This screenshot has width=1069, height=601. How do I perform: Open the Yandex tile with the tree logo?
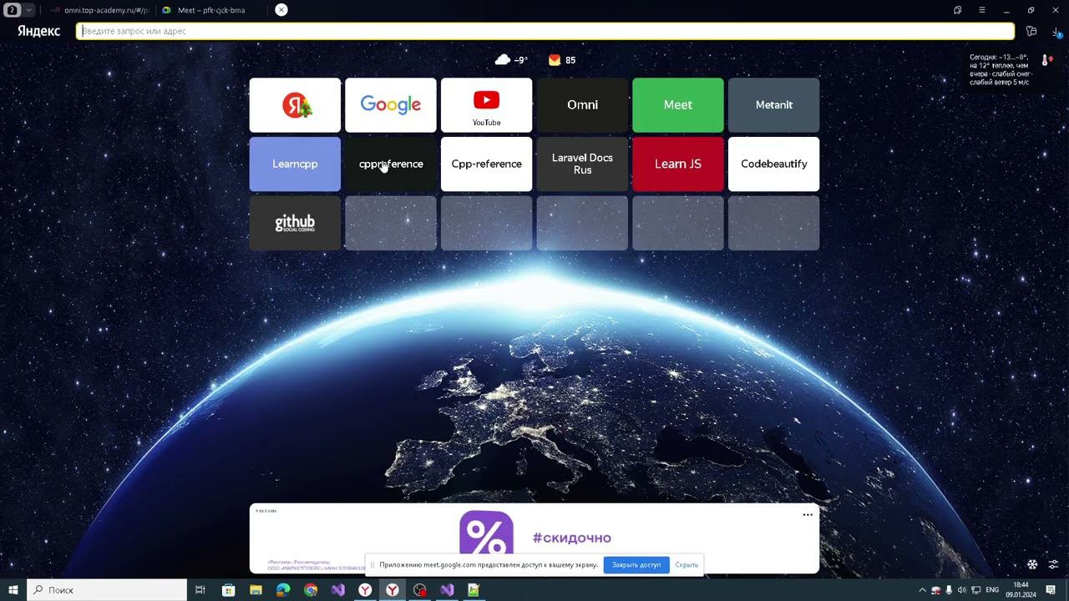(295, 105)
